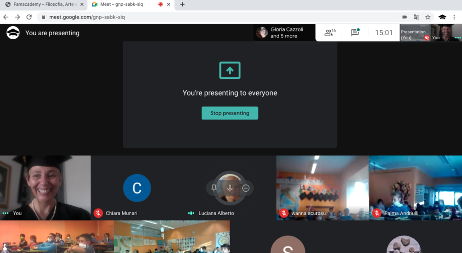Switch to the Famacademy tab
The height and width of the screenshot is (253, 462).
pyautogui.click(x=41, y=5)
